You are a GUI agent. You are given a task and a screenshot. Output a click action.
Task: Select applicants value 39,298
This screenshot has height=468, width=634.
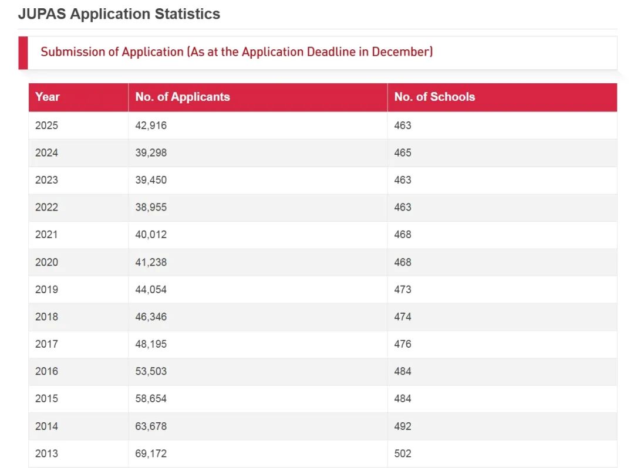[x=151, y=153]
